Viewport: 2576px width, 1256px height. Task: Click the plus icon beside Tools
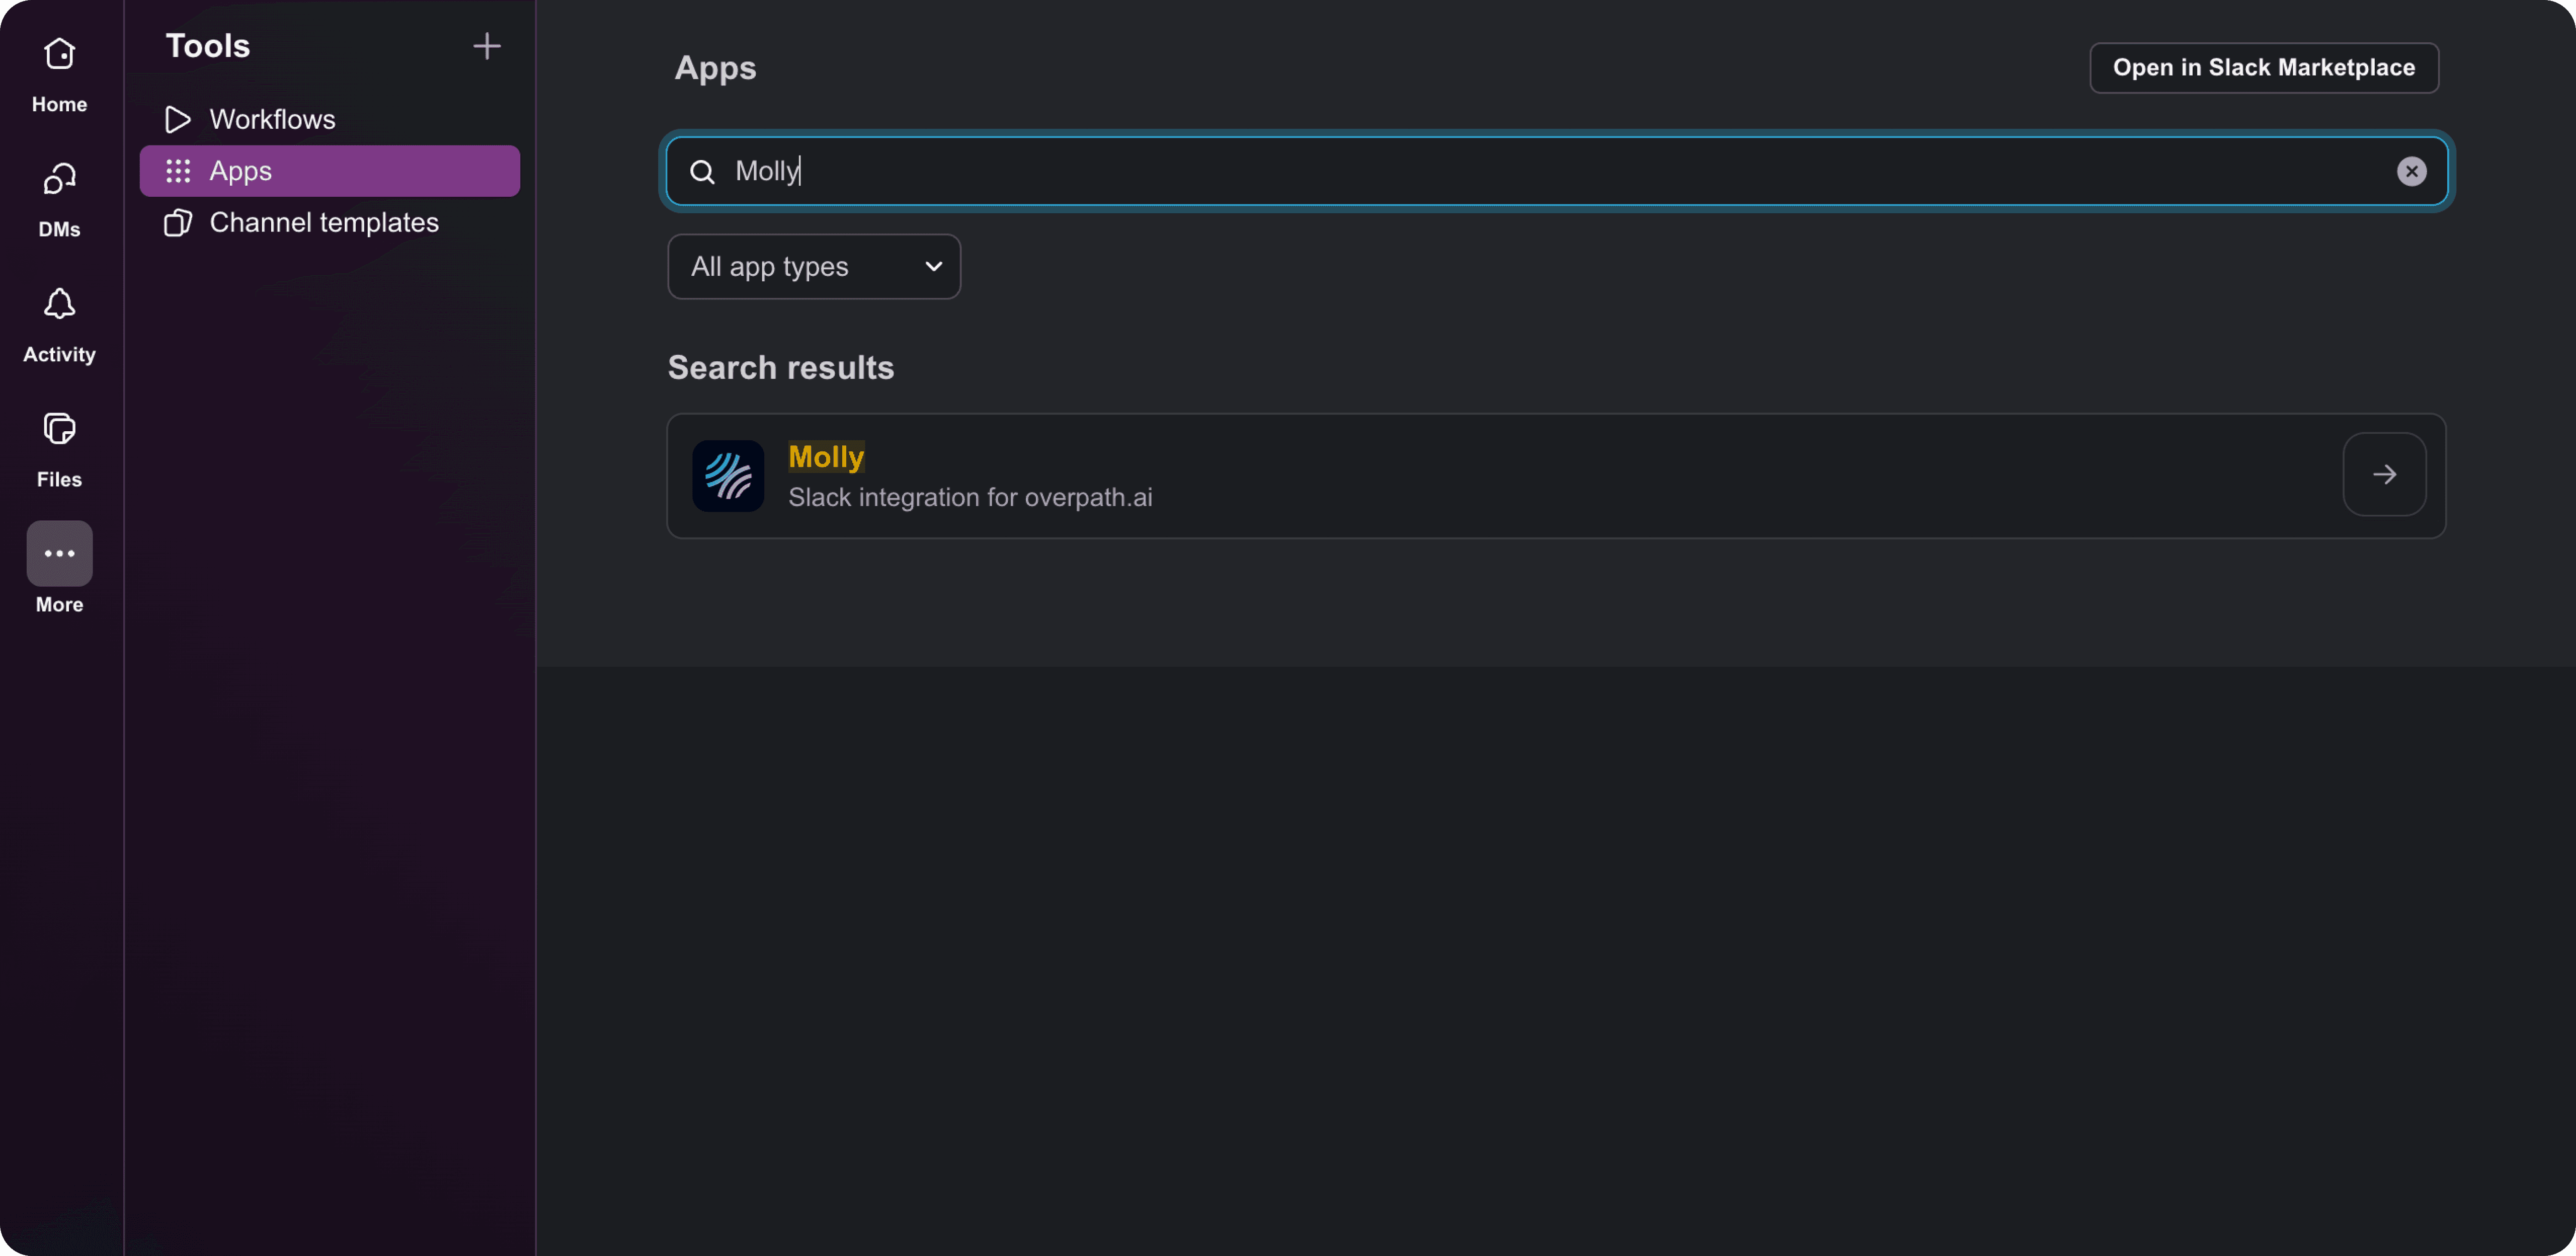(x=486, y=46)
